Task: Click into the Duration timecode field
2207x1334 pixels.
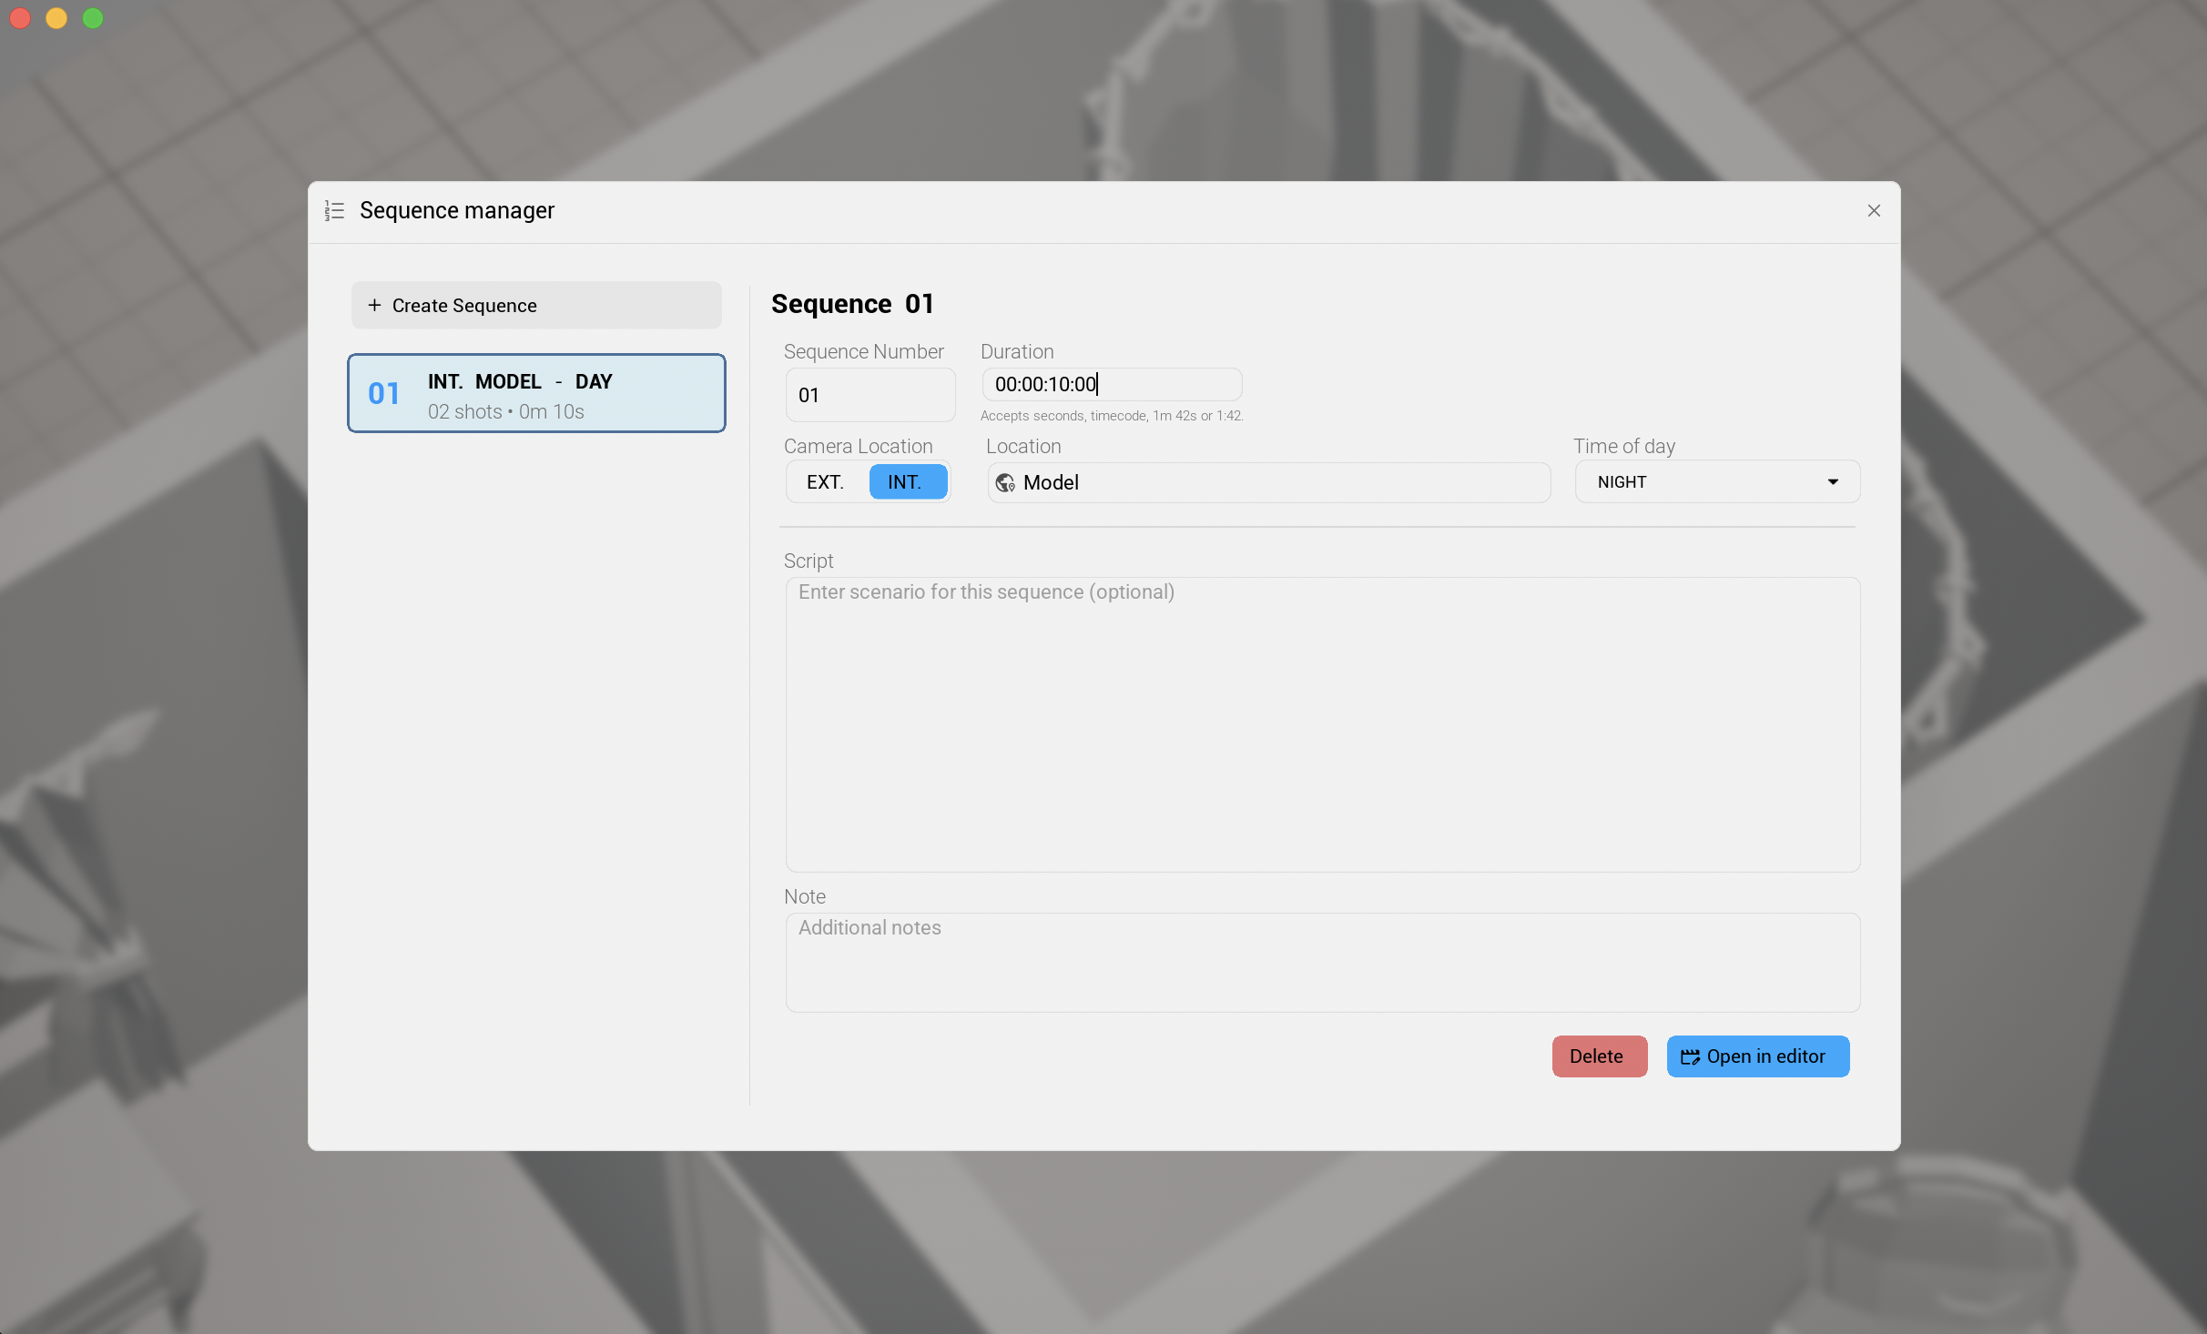Action: [x=1112, y=384]
